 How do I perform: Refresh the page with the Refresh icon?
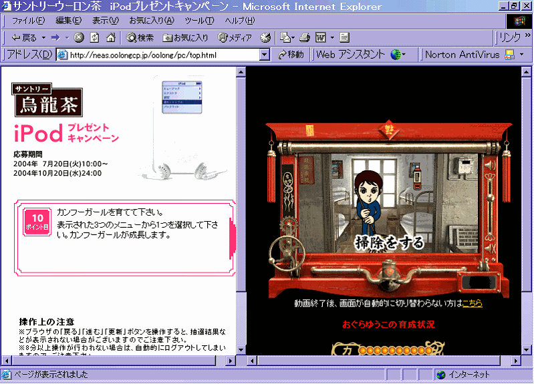tap(95, 38)
